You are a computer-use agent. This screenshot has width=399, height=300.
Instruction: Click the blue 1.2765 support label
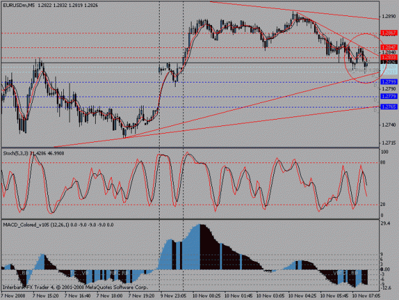(x=389, y=107)
